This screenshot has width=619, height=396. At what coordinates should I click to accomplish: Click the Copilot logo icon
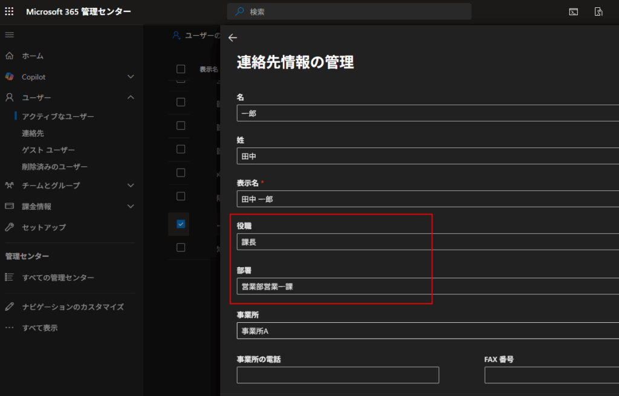coord(10,77)
